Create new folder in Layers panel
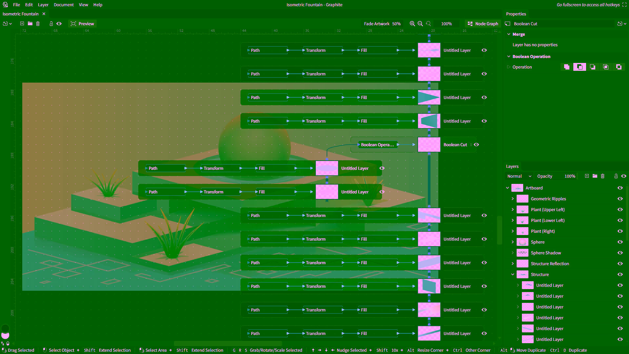The image size is (629, 354). click(x=595, y=176)
